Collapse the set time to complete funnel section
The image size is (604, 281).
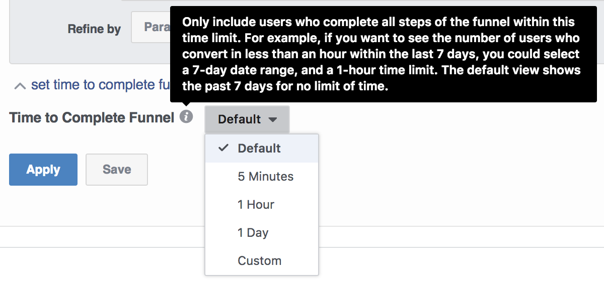point(93,85)
